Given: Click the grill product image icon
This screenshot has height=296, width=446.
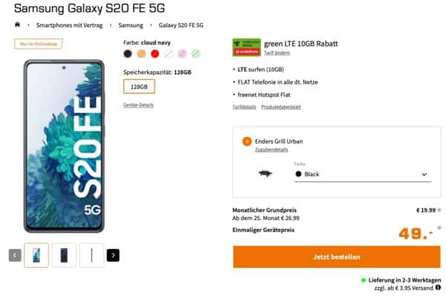Looking at the screenshot, I should tap(265, 173).
